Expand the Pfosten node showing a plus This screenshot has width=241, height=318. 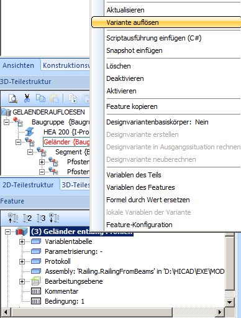[x=42, y=162]
